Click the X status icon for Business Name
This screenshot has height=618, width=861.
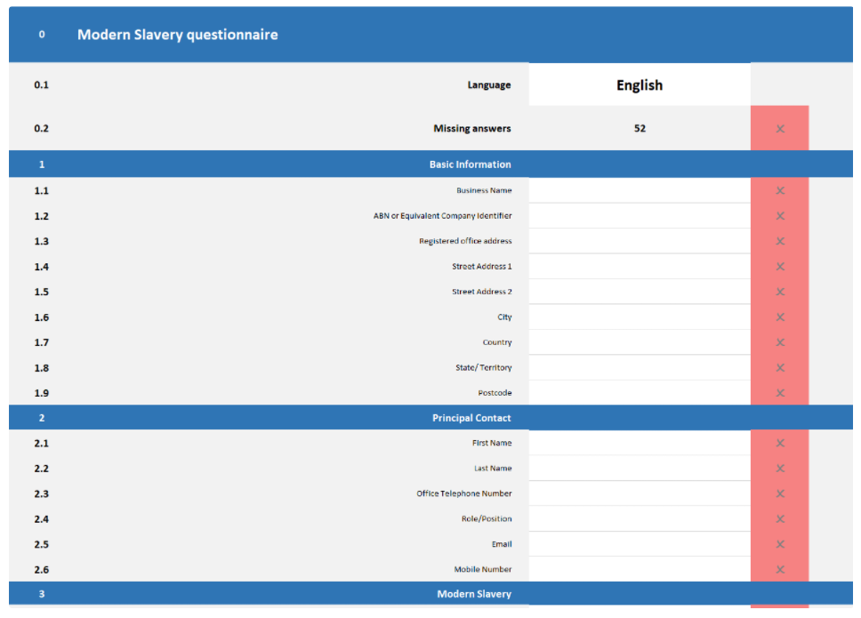click(780, 190)
